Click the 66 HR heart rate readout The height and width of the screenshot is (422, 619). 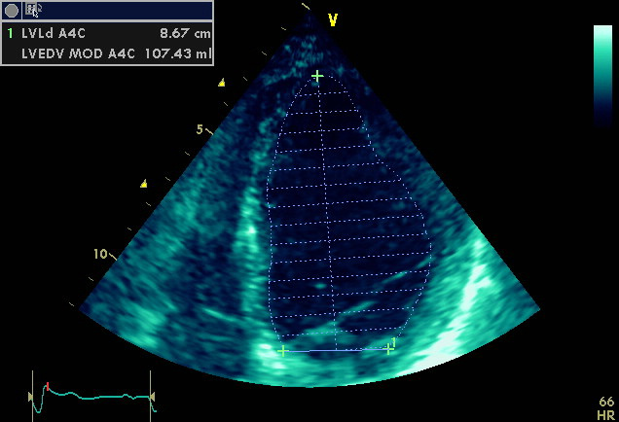605,407
